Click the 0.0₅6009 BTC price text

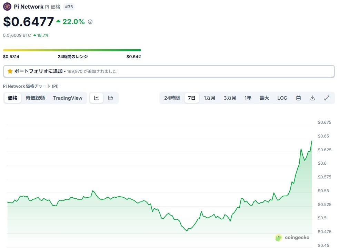[x=17, y=35]
